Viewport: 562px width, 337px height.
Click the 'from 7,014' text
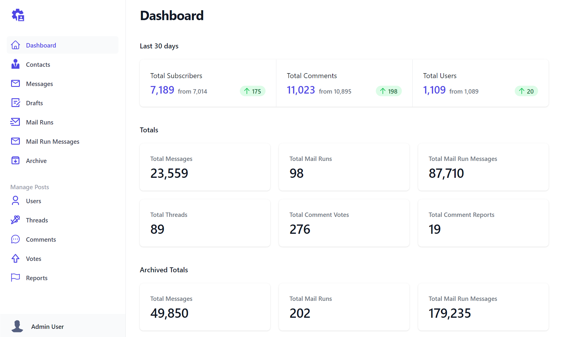click(193, 92)
